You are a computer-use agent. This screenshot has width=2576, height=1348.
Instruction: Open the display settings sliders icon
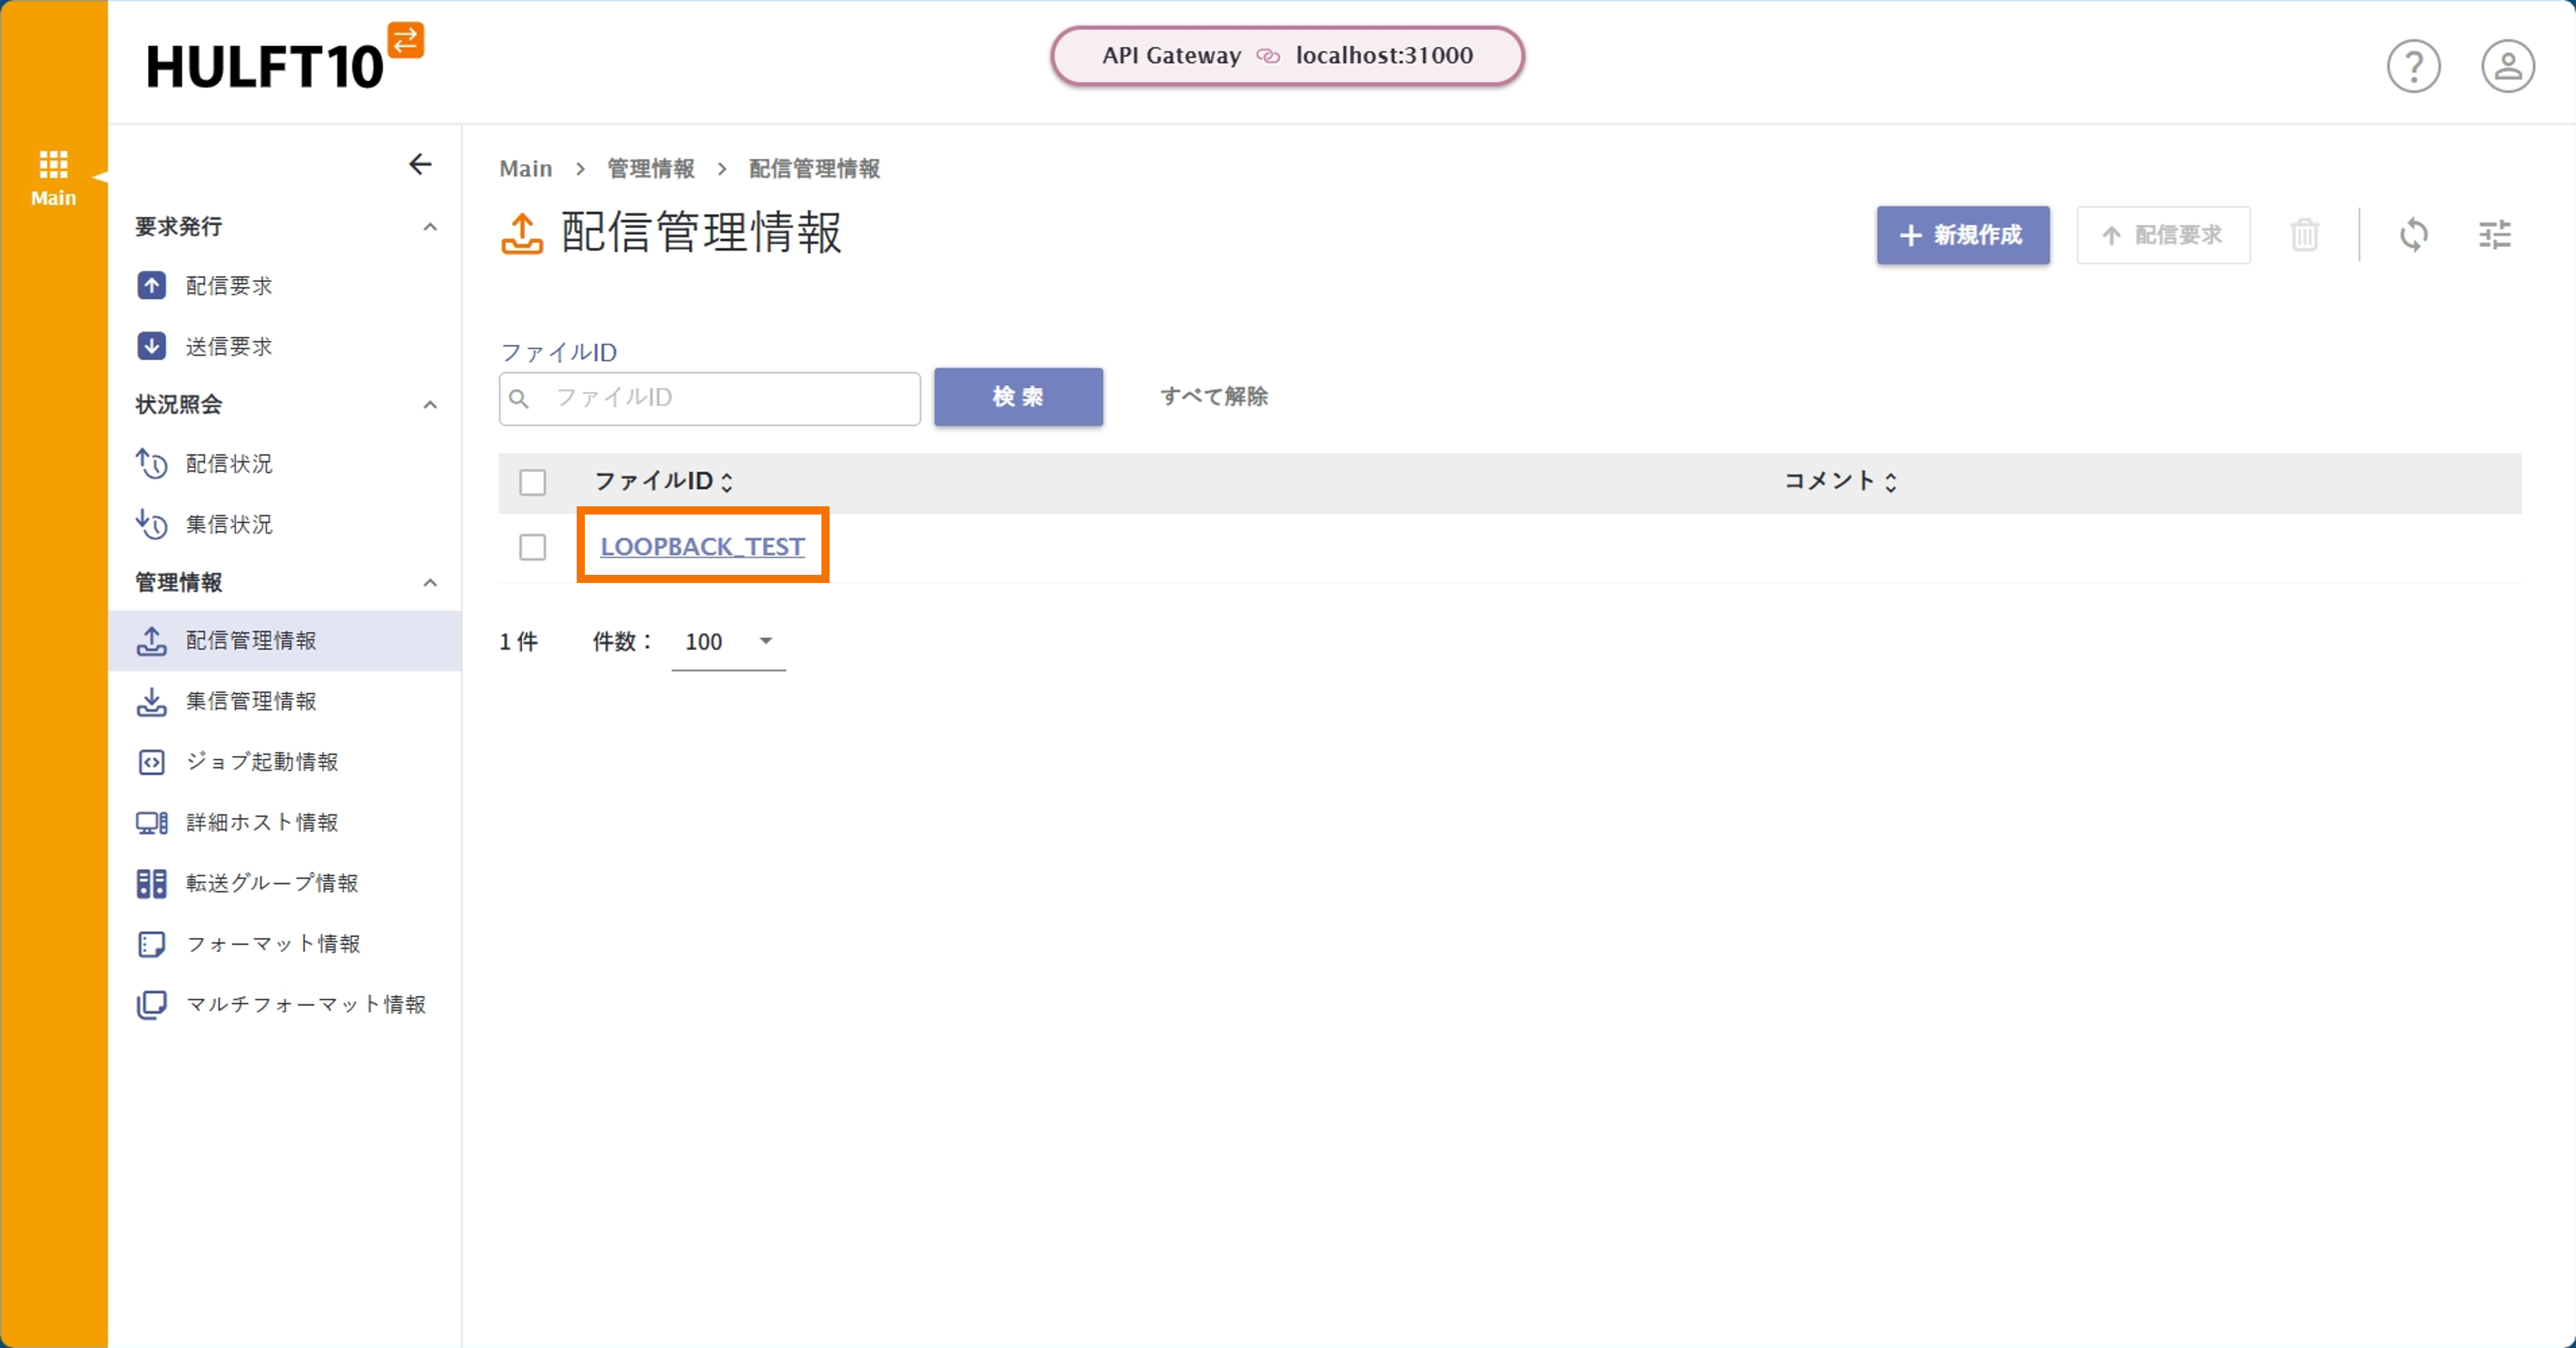point(2494,235)
